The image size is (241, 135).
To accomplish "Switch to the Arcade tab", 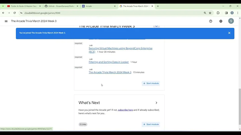I will [x=99, y=6].
